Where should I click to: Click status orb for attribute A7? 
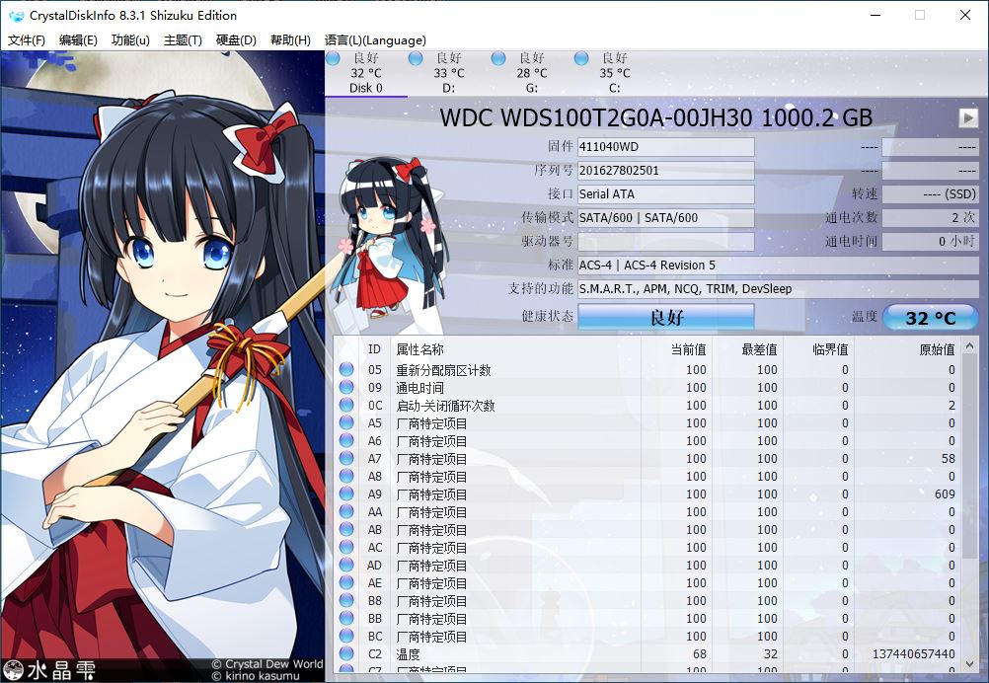(346, 459)
